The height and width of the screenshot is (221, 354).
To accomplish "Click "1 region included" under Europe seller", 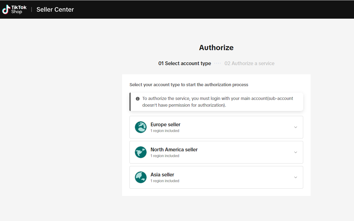I will pyautogui.click(x=165, y=131).
